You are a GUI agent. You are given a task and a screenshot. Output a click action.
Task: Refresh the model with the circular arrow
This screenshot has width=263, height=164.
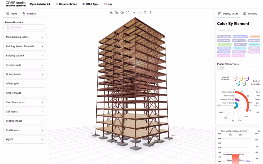pos(145,13)
